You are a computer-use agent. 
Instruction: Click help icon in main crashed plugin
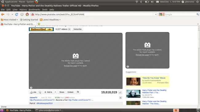(31, 87)
